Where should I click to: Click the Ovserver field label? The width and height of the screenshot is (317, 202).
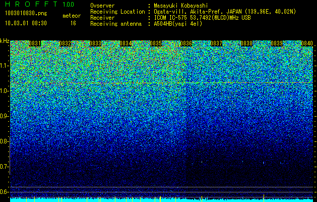[x=102, y=6]
